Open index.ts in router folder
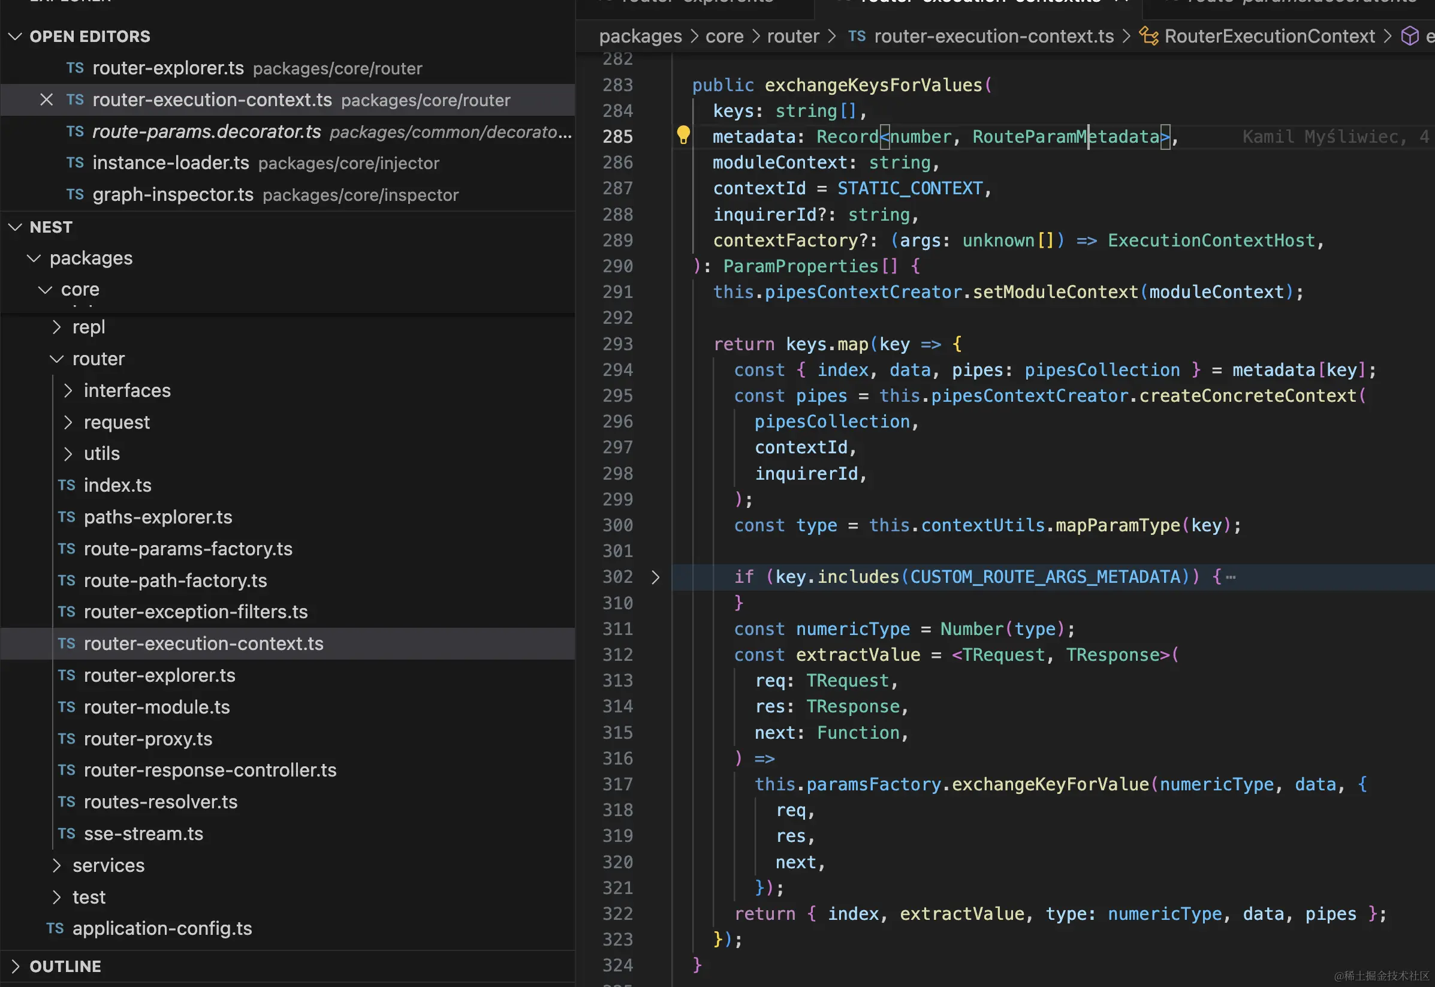Image resolution: width=1435 pixels, height=987 pixels. 287,485
